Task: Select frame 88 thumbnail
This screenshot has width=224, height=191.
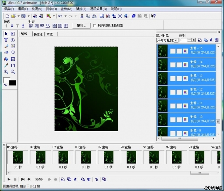Action: (x=86, y=157)
